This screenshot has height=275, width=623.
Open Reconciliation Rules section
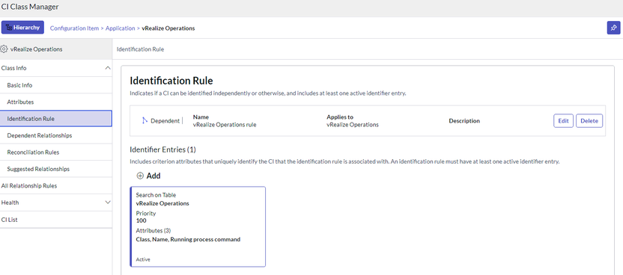[x=56, y=152]
